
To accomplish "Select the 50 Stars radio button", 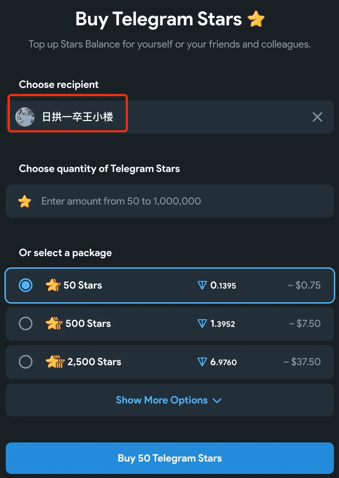I will [26, 285].
